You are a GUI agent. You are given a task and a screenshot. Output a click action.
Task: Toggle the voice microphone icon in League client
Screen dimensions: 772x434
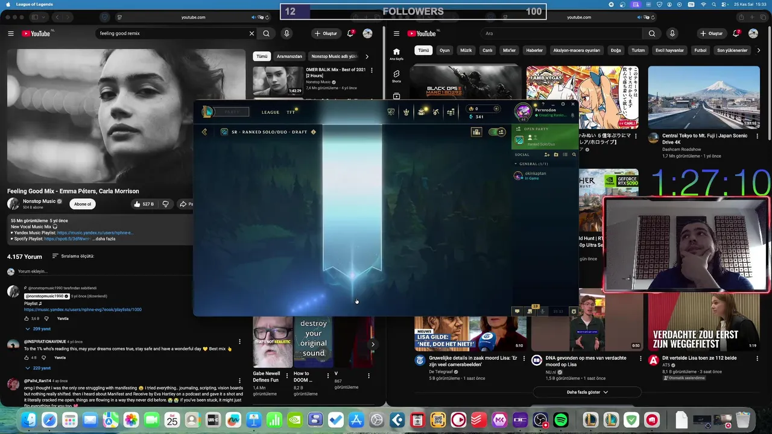(543, 311)
